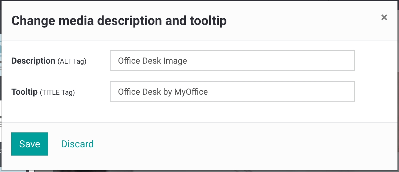Click the word Image in Description field
Screen dimensions: 399x172
(x=175, y=61)
